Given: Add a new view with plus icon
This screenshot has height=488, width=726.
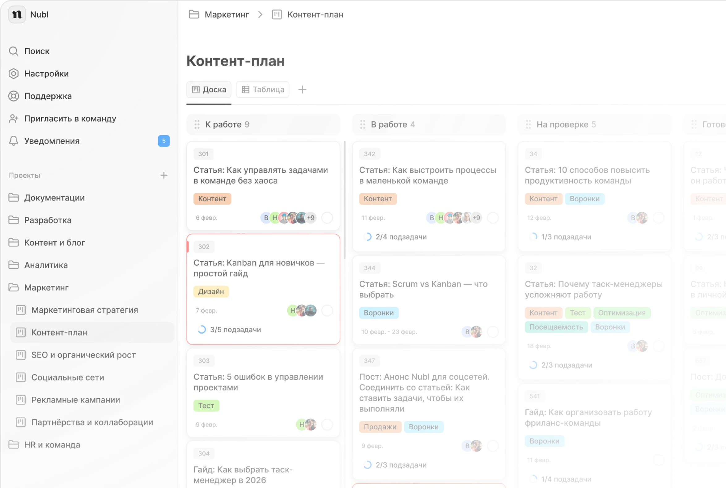Looking at the screenshot, I should coord(302,90).
